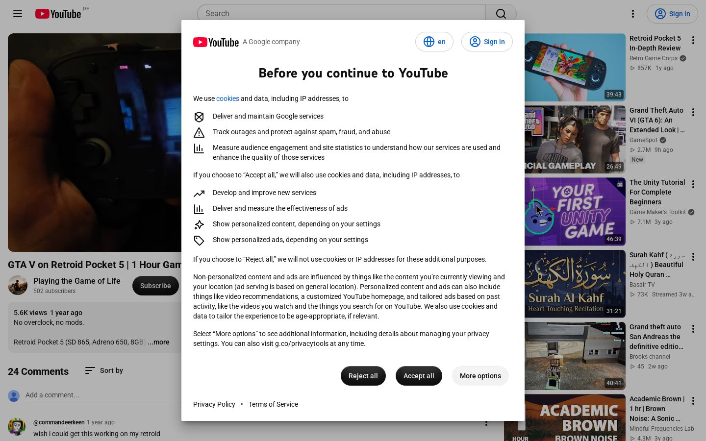Click the YouTube logo in the consent dialog
Screen dimensions: 706x441
(x=216, y=42)
